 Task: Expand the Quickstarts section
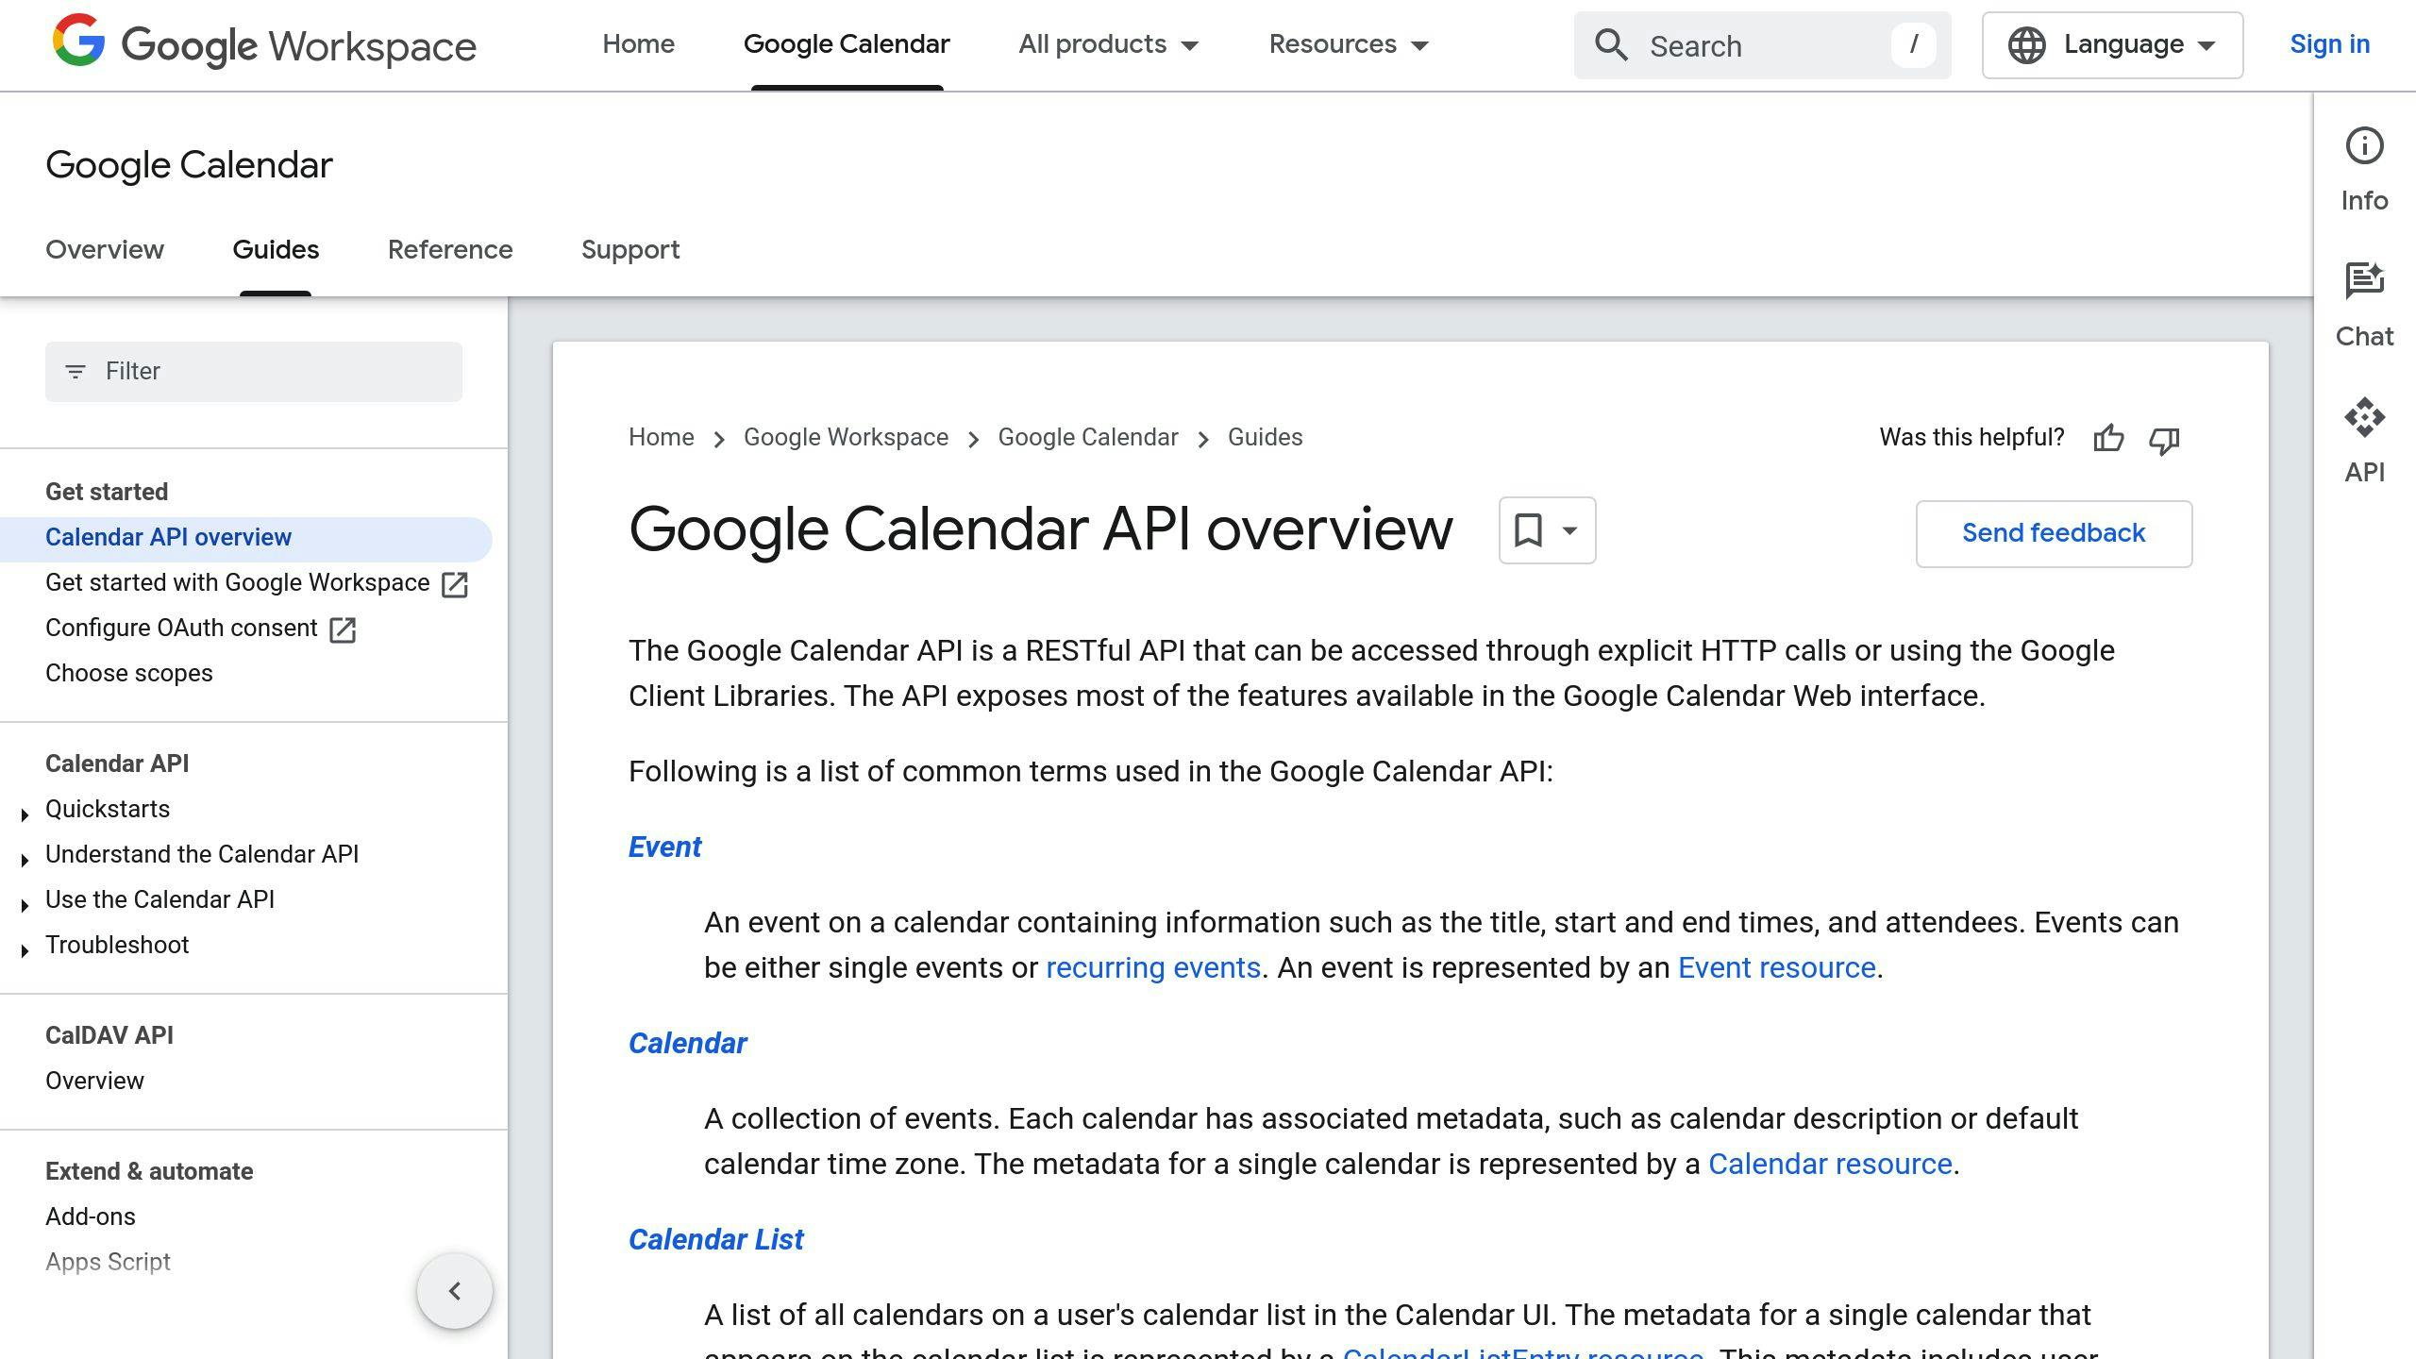point(25,814)
